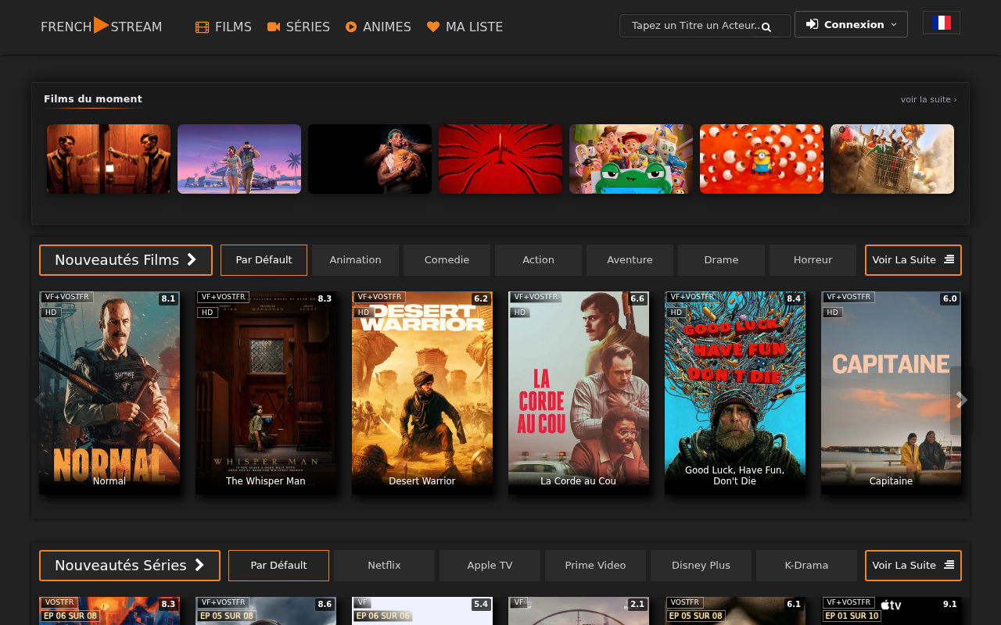
Task: Go to the Animes section
Action: 378,27
